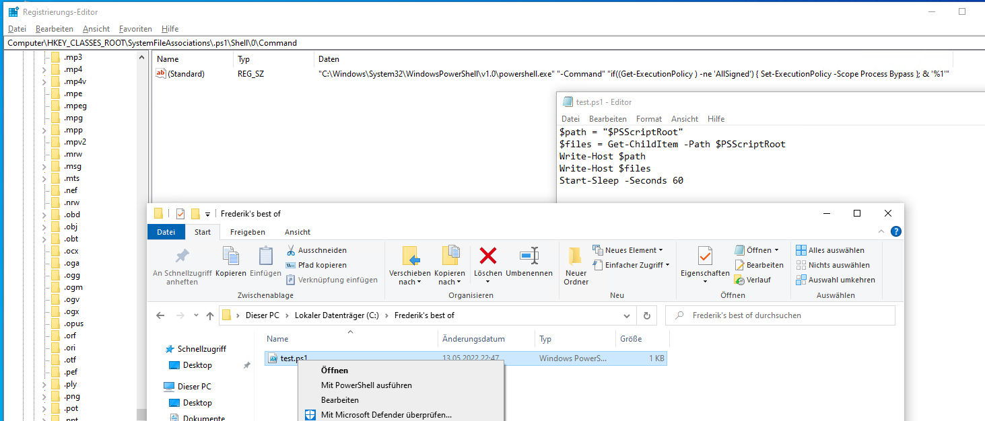Open Neues Element dropdown
This screenshot has width=985, height=421.
pyautogui.click(x=627, y=250)
